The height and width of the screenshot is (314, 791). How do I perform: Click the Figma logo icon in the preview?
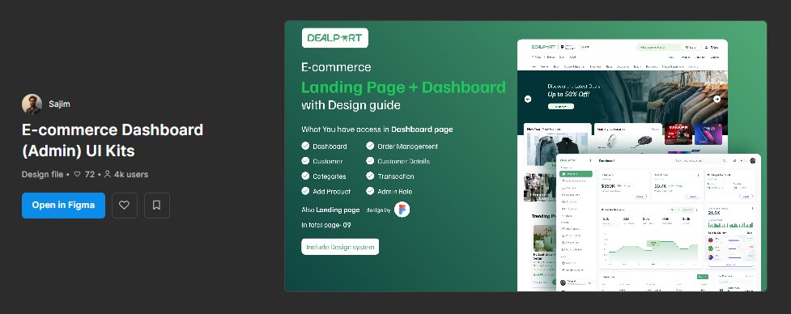tap(402, 210)
